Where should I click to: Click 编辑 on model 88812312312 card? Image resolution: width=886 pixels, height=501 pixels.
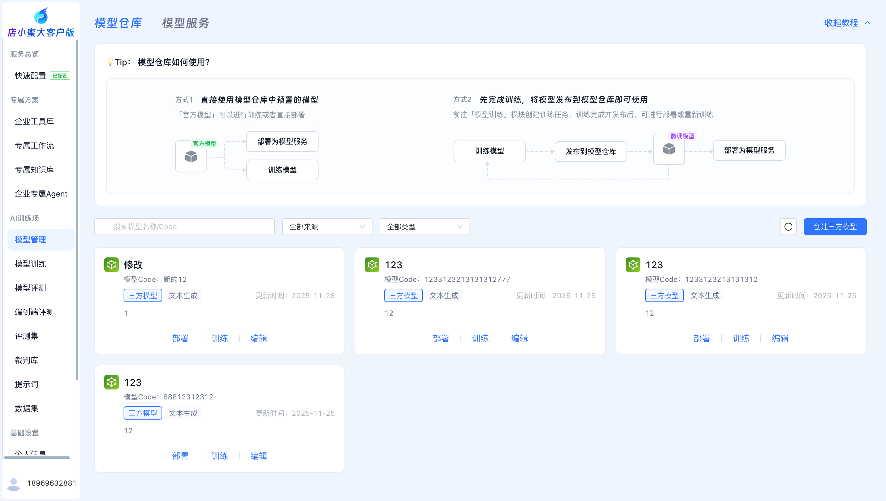click(x=259, y=456)
